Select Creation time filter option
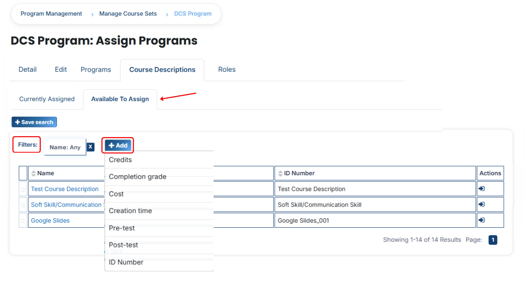529x281 pixels. pyautogui.click(x=159, y=211)
